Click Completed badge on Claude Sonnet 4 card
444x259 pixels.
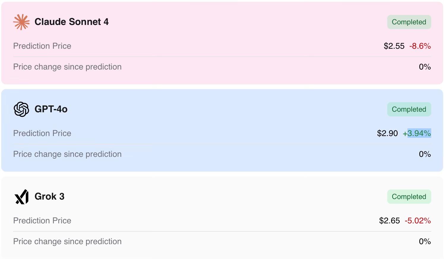409,22
